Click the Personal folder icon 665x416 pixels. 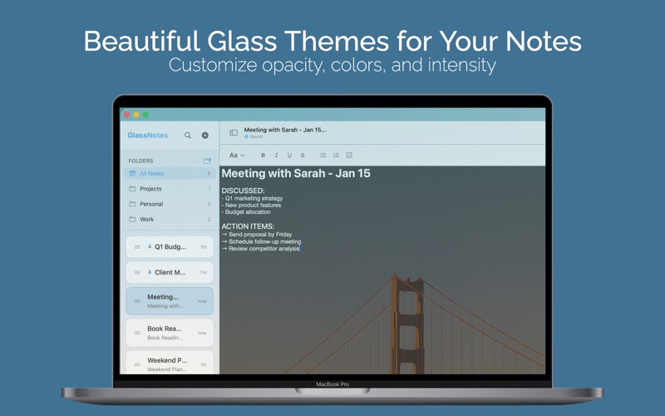click(132, 204)
